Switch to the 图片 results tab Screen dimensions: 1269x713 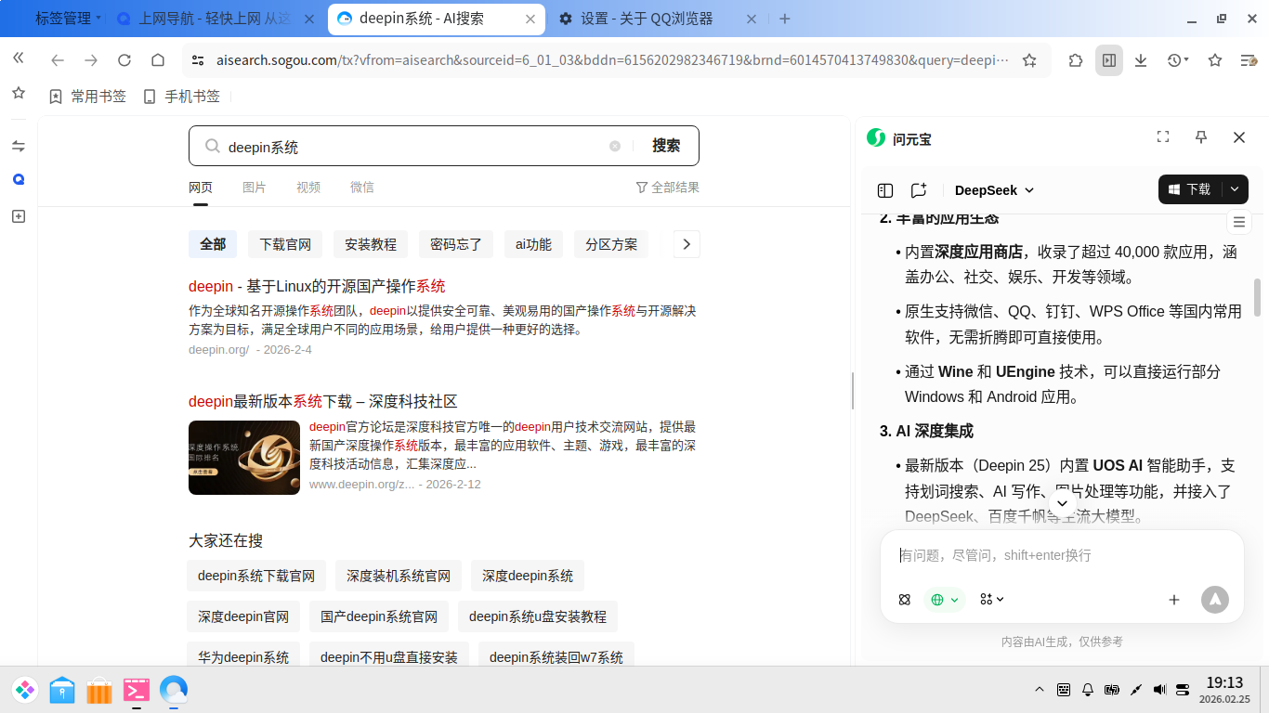(x=255, y=187)
